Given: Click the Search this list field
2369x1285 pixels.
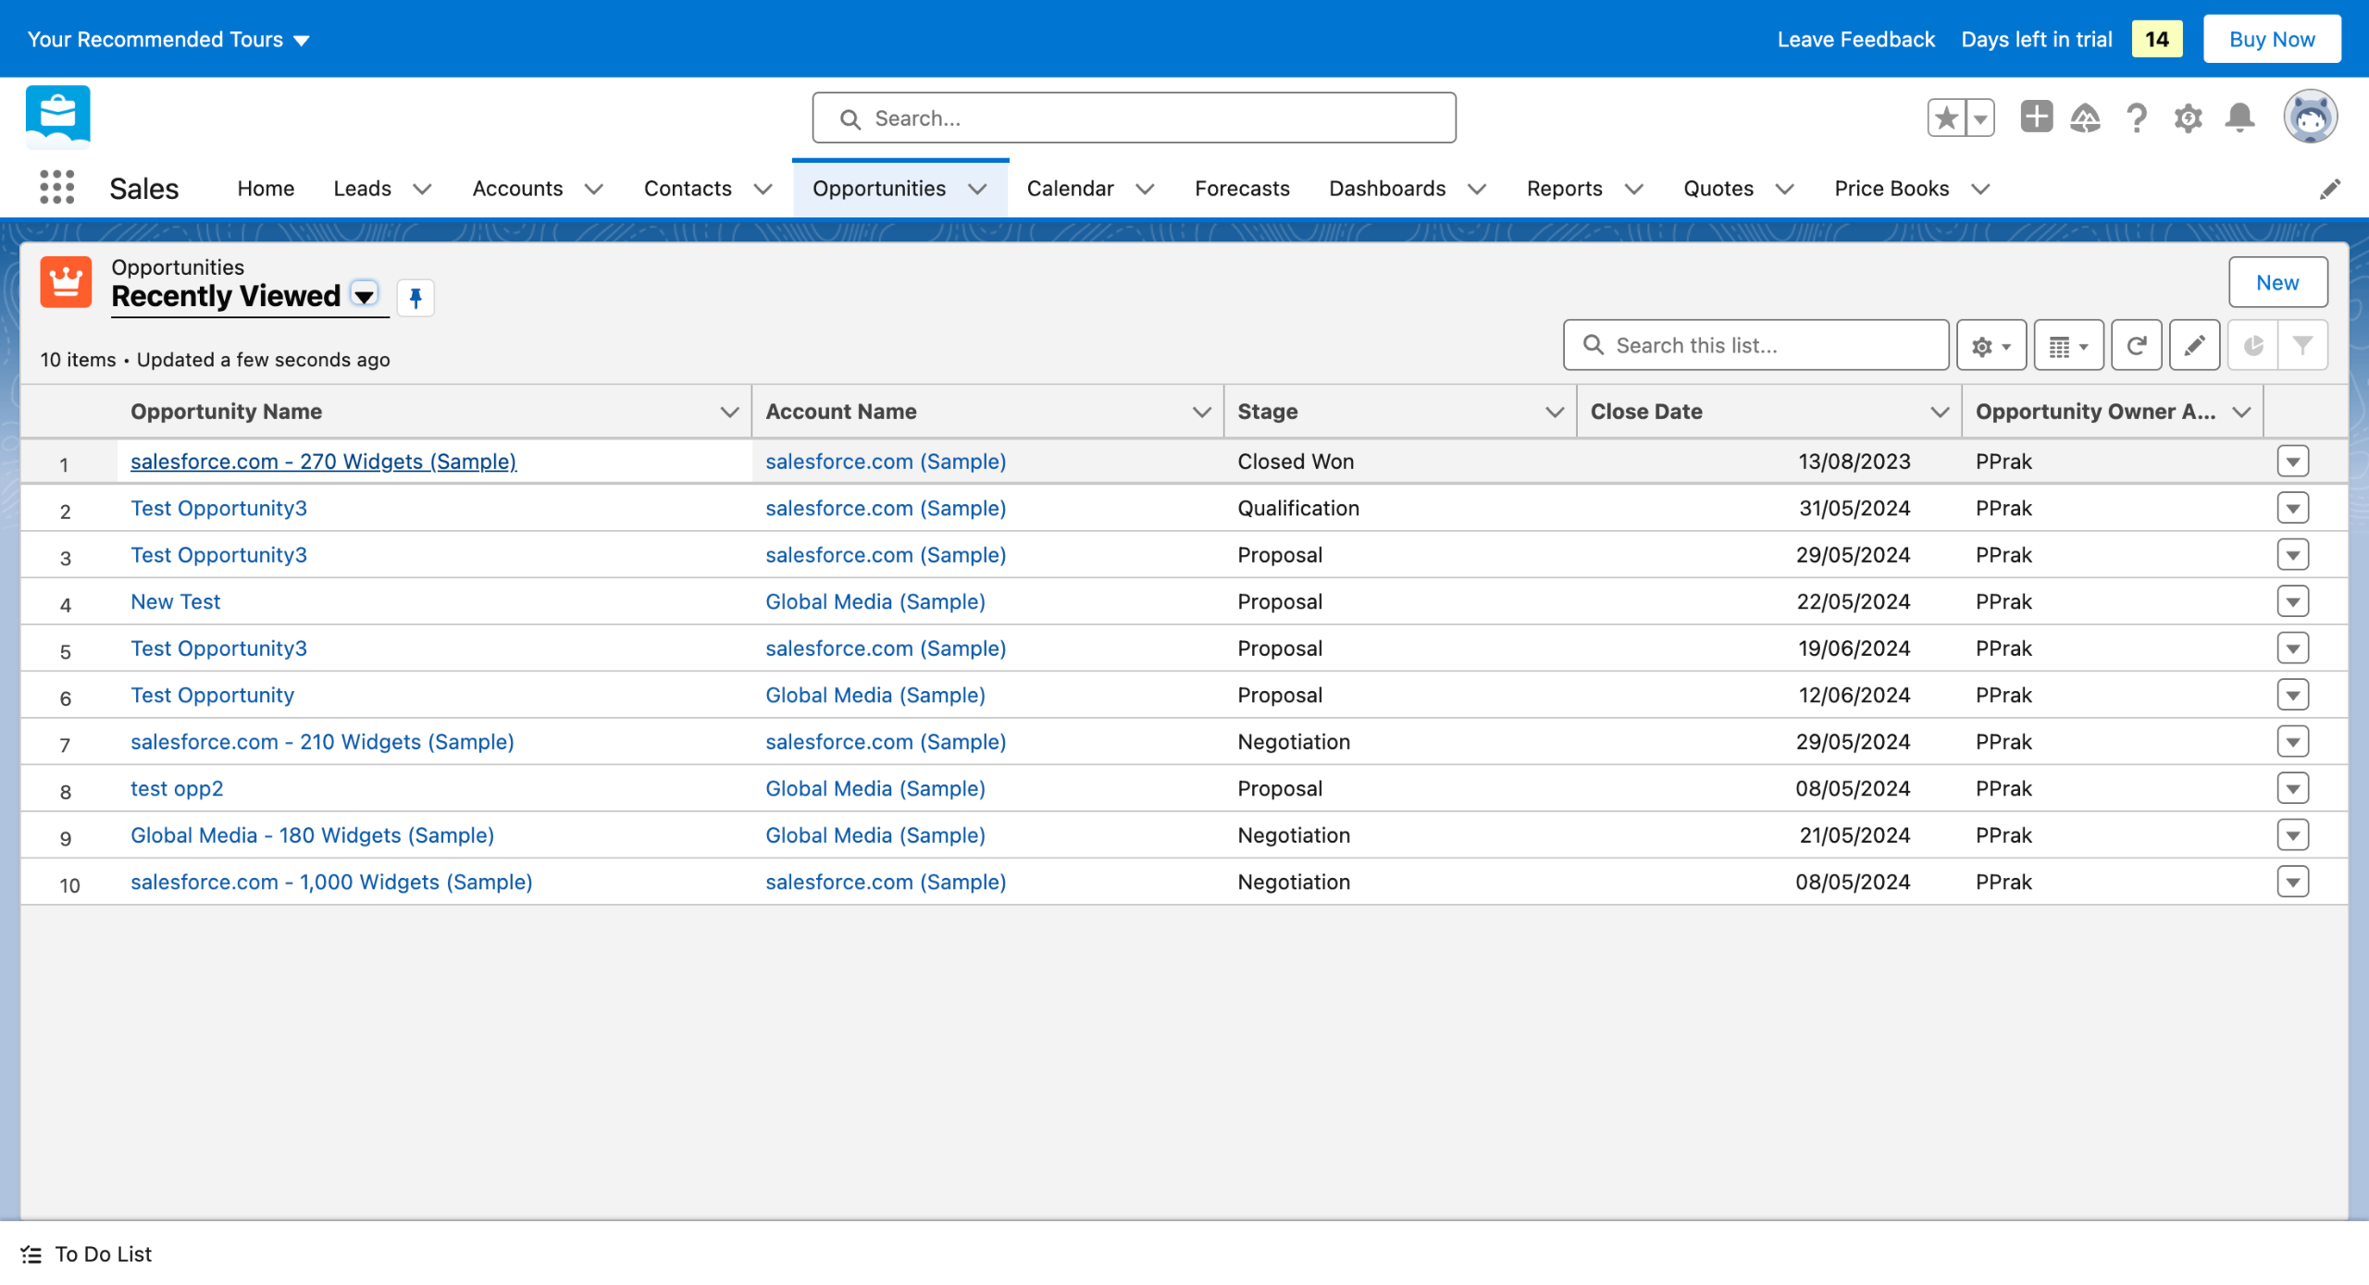Looking at the screenshot, I should 1755,345.
